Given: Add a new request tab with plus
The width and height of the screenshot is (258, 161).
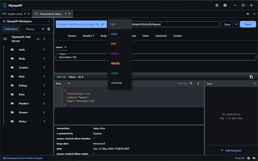Looking at the screenshot, I should click(x=248, y=14).
